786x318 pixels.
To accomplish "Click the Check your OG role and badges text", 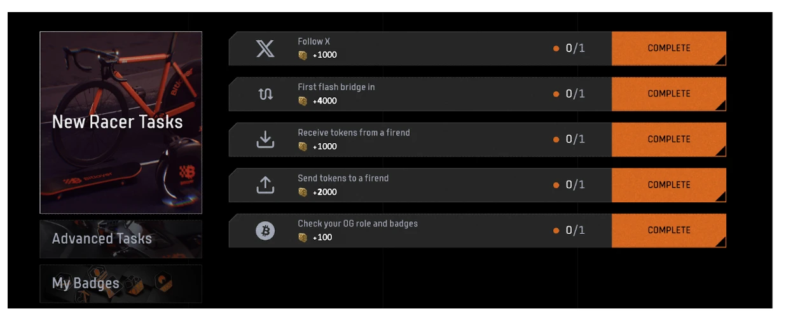I will (x=357, y=224).
